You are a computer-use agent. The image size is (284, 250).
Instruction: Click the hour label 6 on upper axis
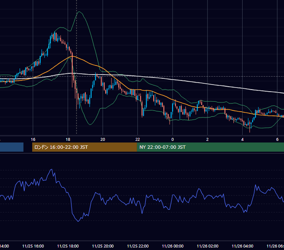pos(277,140)
